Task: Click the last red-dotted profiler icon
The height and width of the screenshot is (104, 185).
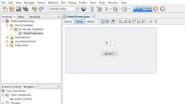Action: (163, 9)
